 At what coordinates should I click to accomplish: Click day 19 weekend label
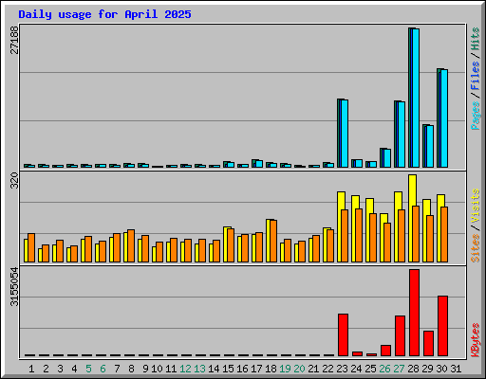click(285, 369)
